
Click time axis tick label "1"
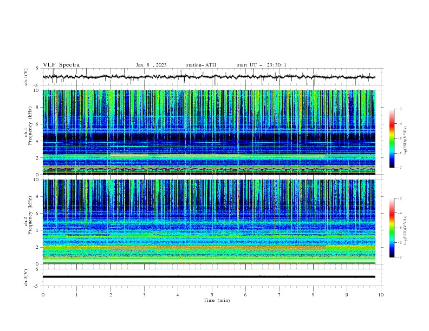pos(76,295)
